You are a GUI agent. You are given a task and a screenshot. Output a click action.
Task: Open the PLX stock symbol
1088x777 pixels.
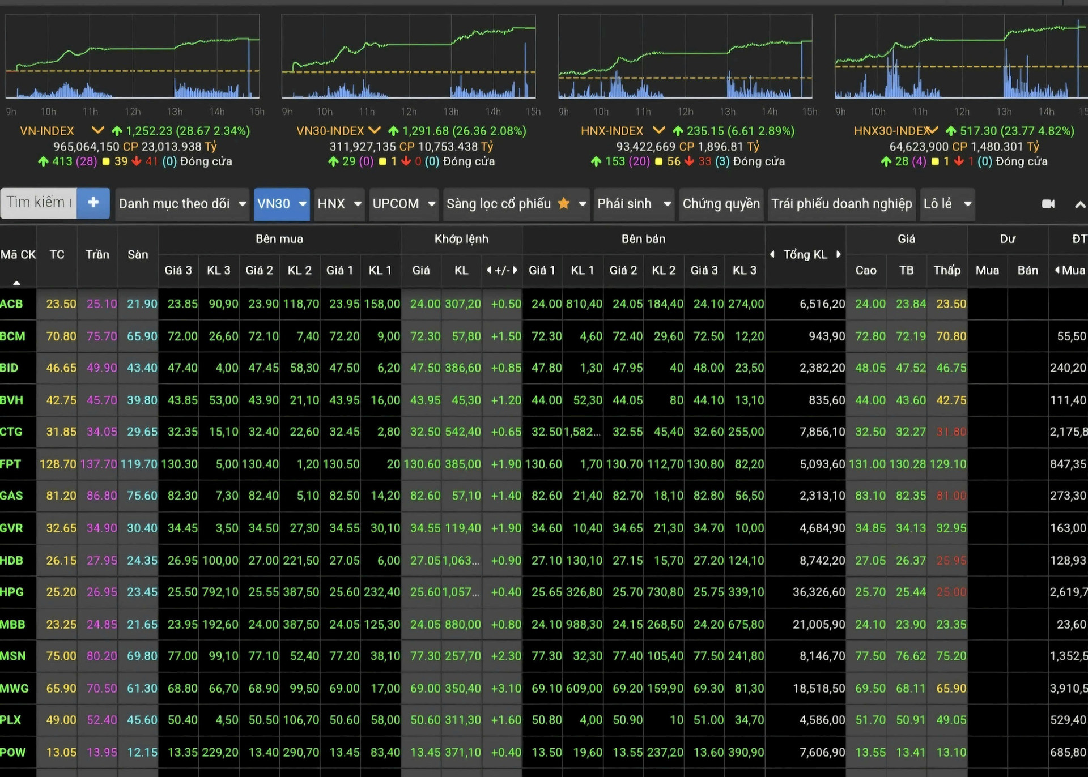[11, 720]
